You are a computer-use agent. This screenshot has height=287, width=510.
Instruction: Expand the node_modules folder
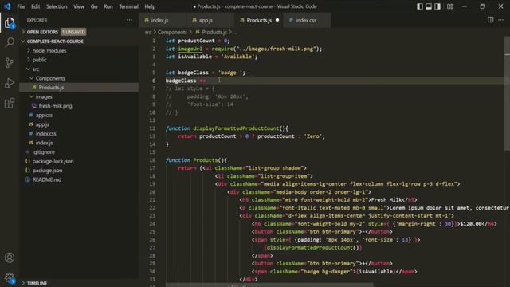point(49,50)
